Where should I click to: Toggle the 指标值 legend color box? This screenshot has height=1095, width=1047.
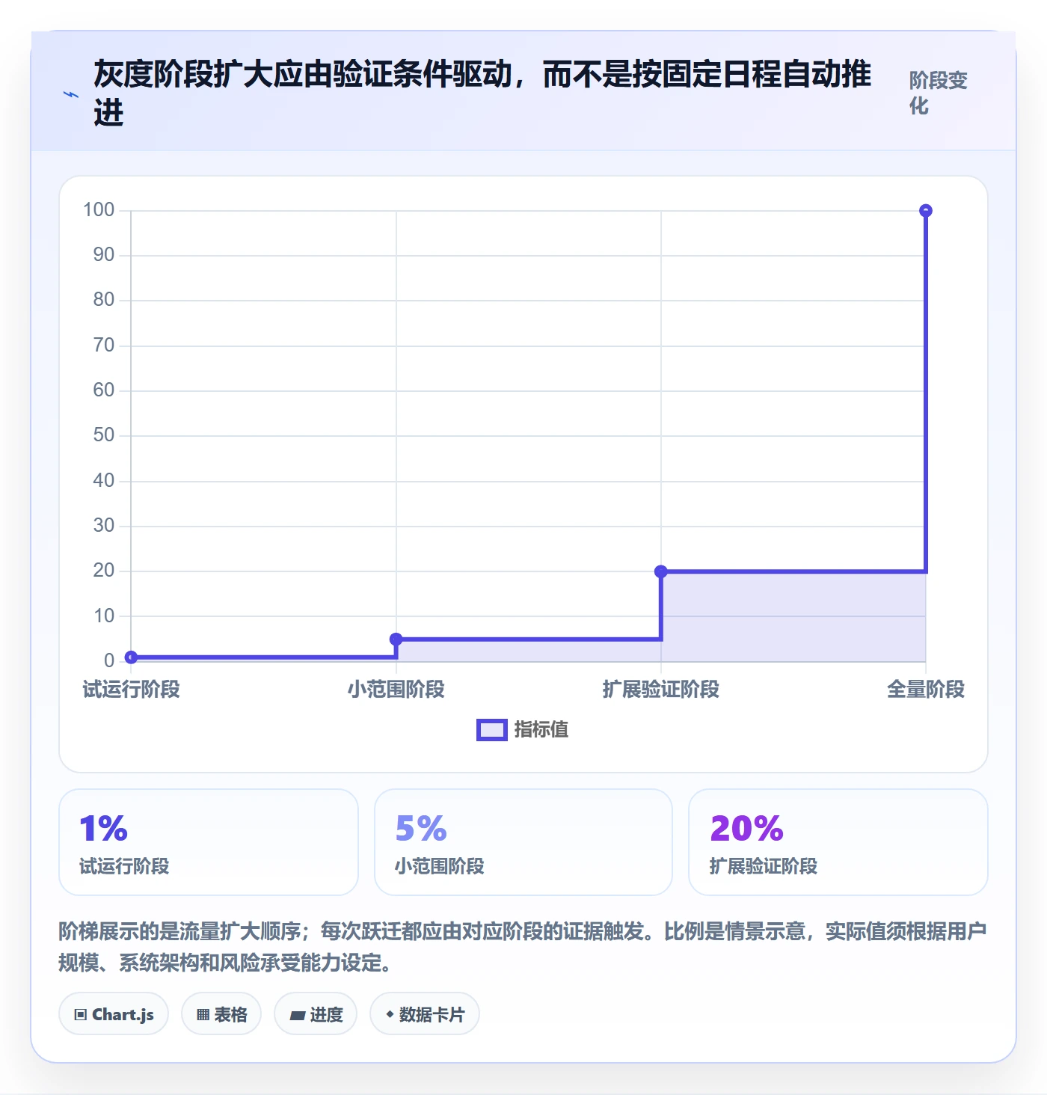point(492,730)
